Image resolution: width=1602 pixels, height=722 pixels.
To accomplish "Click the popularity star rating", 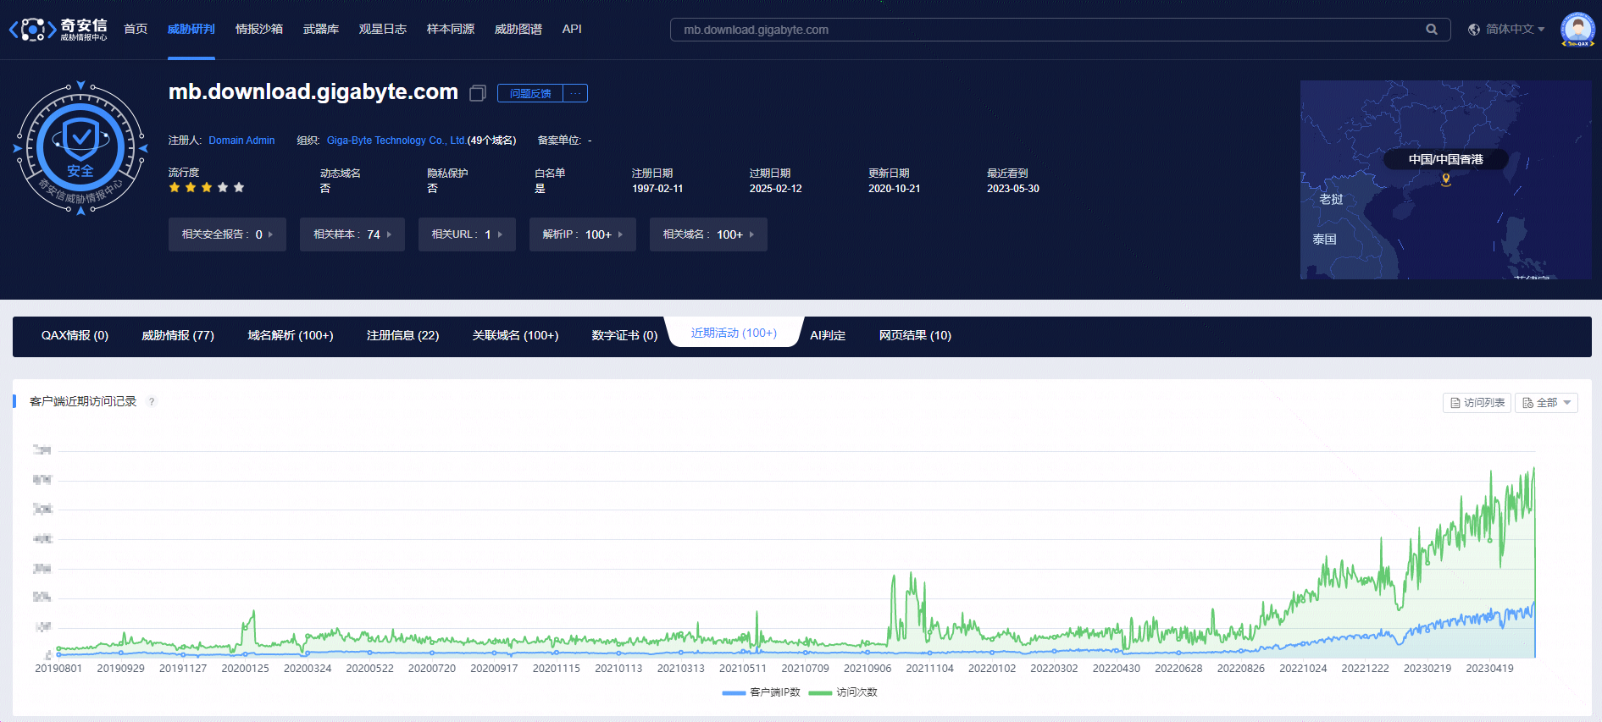I will 207,188.
